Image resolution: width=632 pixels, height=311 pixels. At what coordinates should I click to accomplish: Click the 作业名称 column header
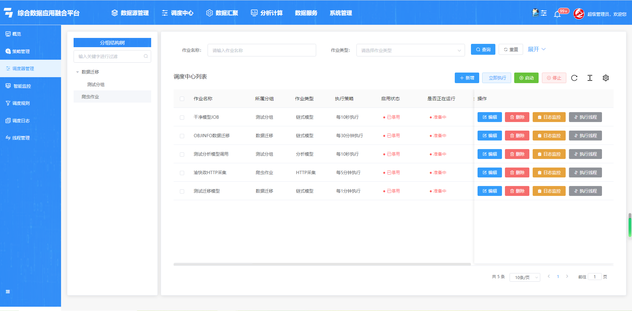click(203, 99)
